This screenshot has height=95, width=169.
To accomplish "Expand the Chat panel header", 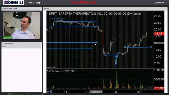I will (22, 47).
